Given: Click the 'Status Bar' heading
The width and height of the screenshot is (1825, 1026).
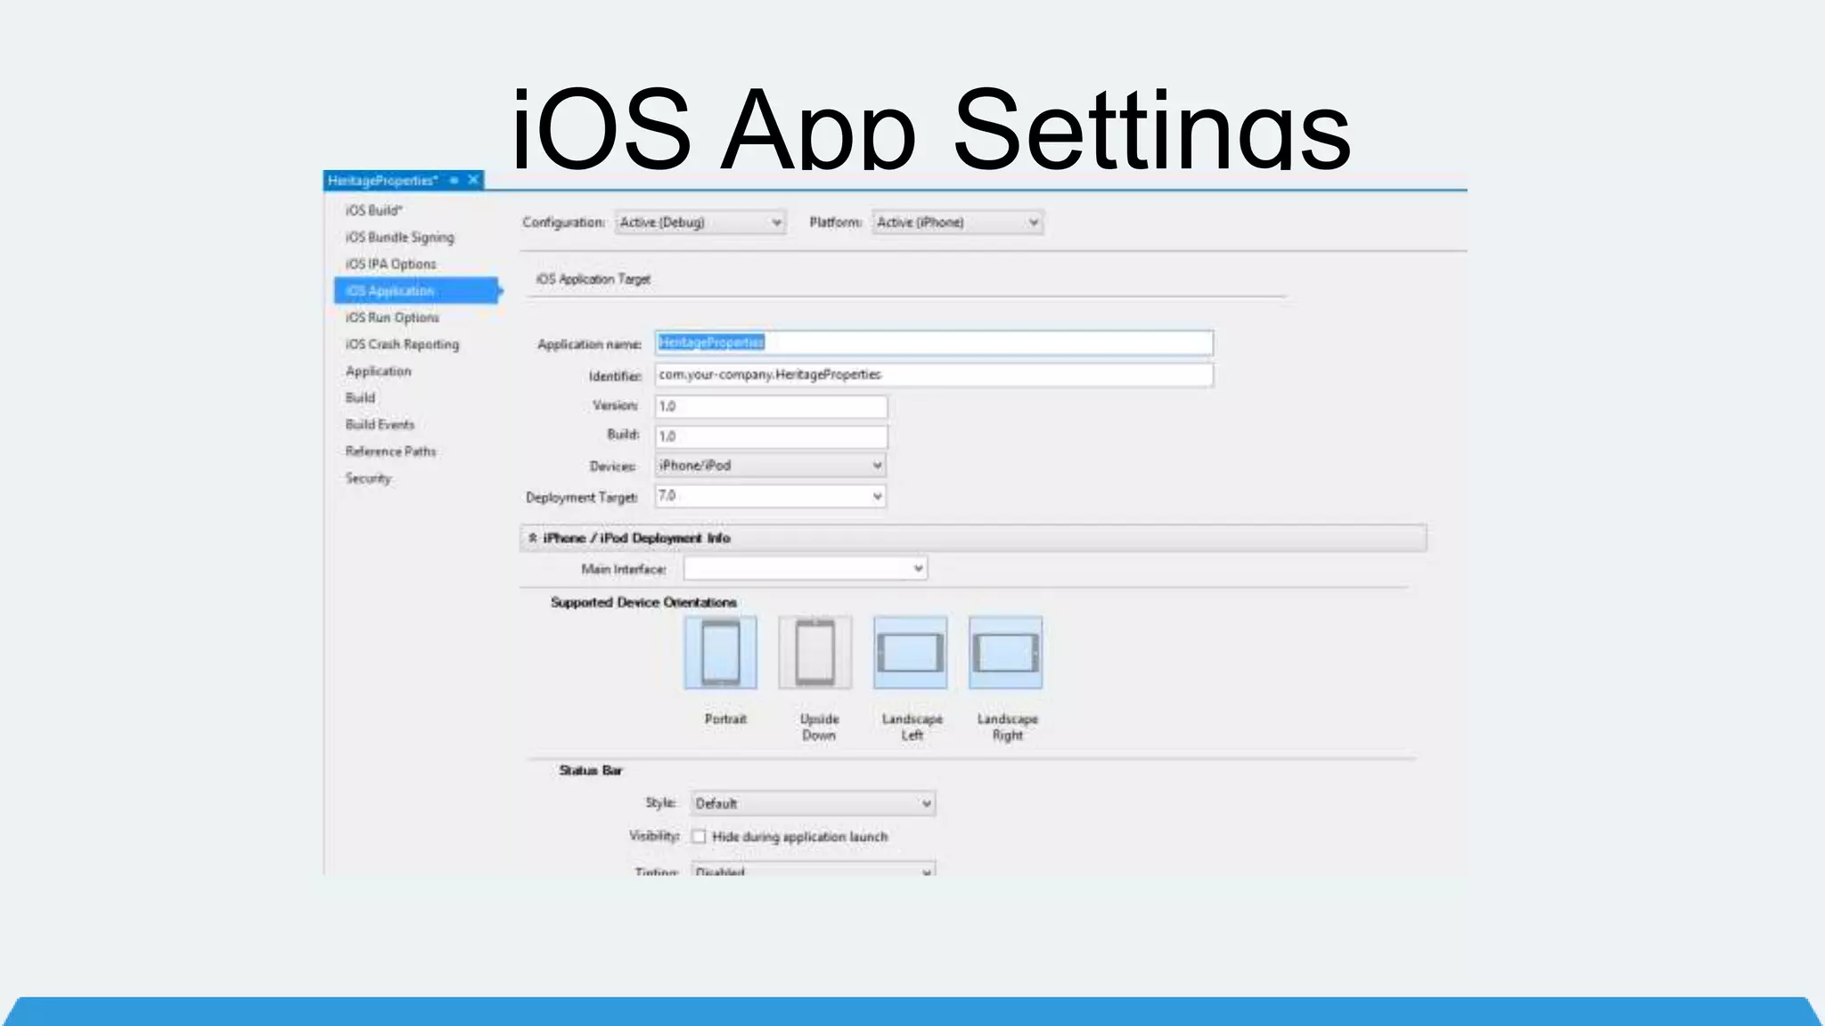Looking at the screenshot, I should (590, 770).
